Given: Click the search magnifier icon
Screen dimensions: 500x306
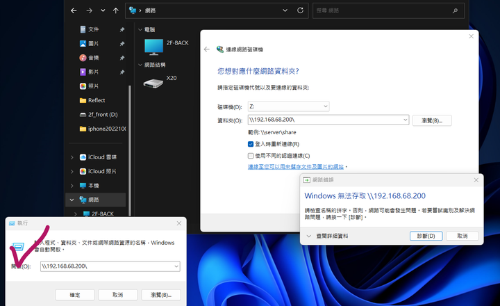Looking at the screenshot, I should tap(455, 10).
